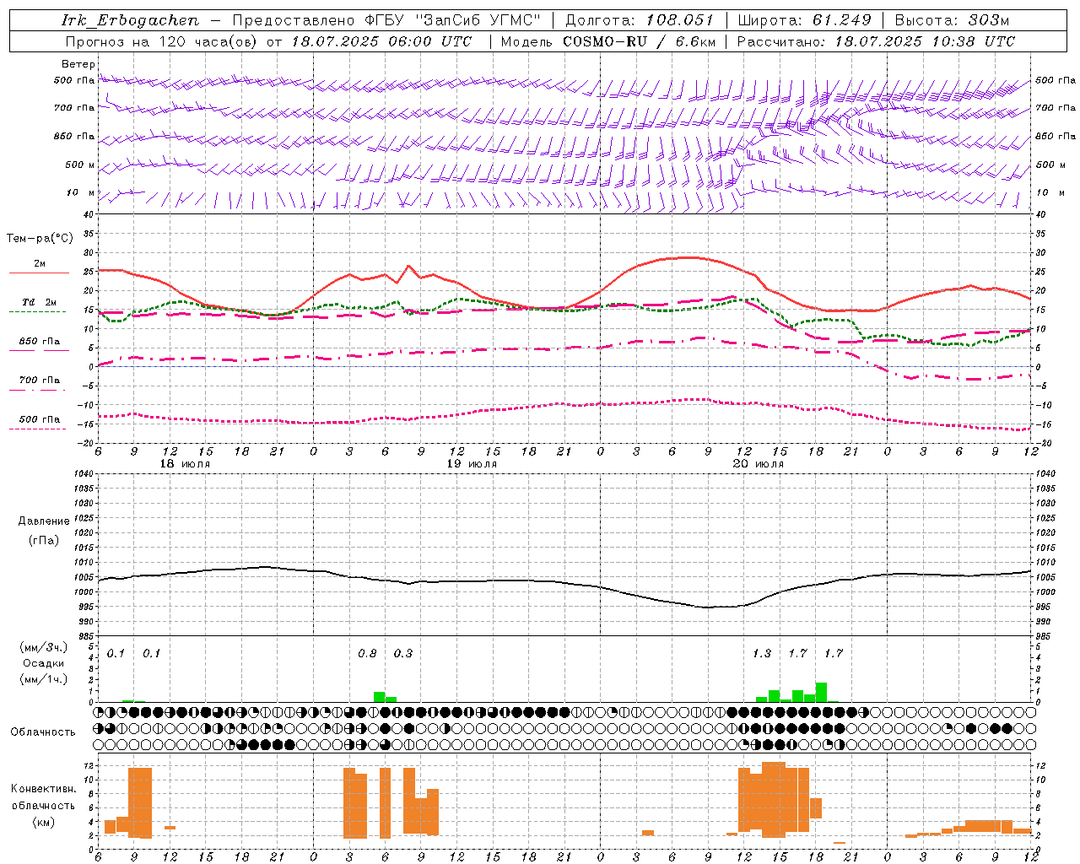Click the Тем-ра(°C) axis title
This screenshot has height=864, width=1080.
click(40, 239)
